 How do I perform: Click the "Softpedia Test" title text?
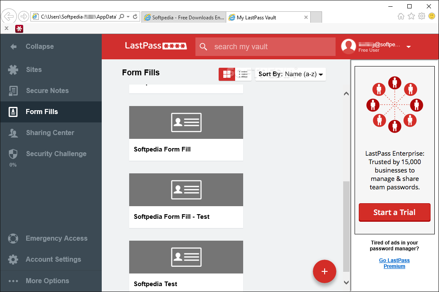point(155,284)
